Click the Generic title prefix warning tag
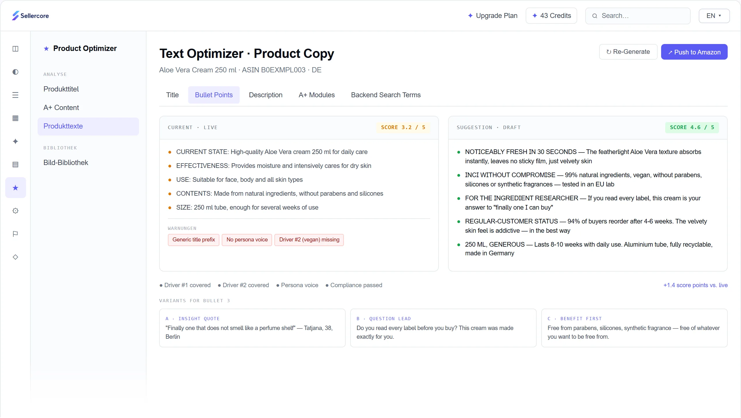This screenshot has height=418, width=741. 194,240
